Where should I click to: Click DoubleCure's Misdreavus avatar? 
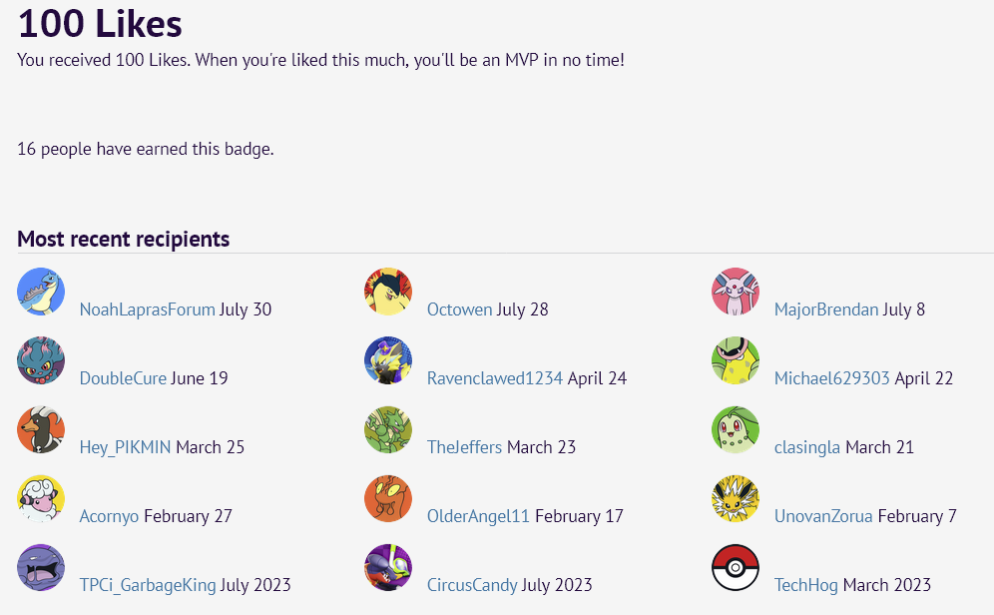click(41, 360)
